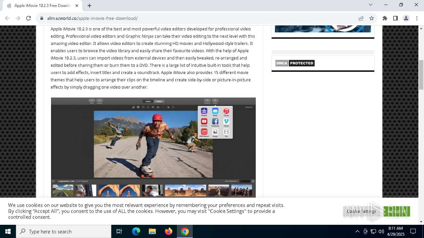This screenshot has width=424, height=238.
Task: Go forward to the next page
Action: 18,18
